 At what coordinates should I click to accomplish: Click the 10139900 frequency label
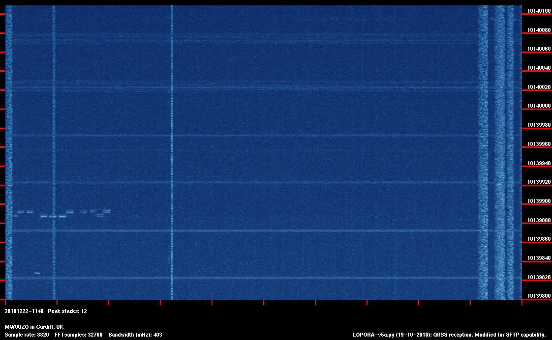(x=539, y=201)
